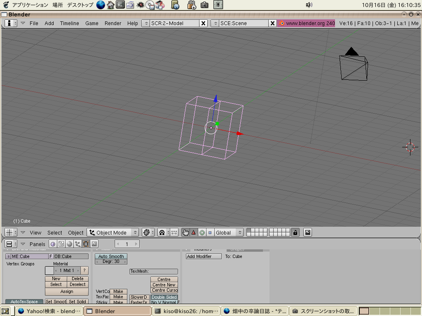422x316 pixels.
Task: Open the info window type selector icon
Action: click(11, 23)
